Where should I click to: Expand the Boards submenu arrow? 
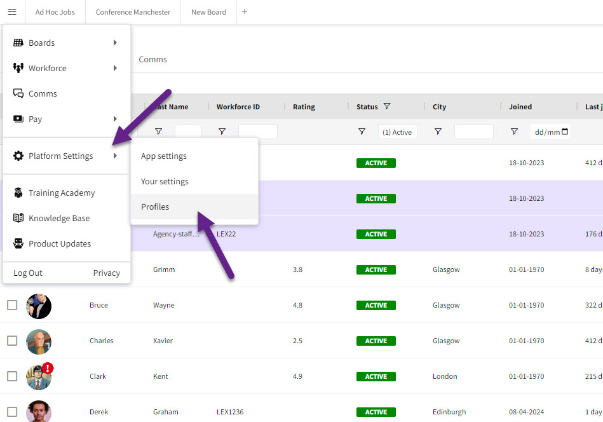point(115,43)
